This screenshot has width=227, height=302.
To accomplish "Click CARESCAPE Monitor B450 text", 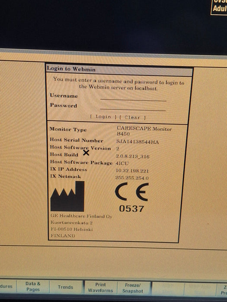I will [144, 131].
